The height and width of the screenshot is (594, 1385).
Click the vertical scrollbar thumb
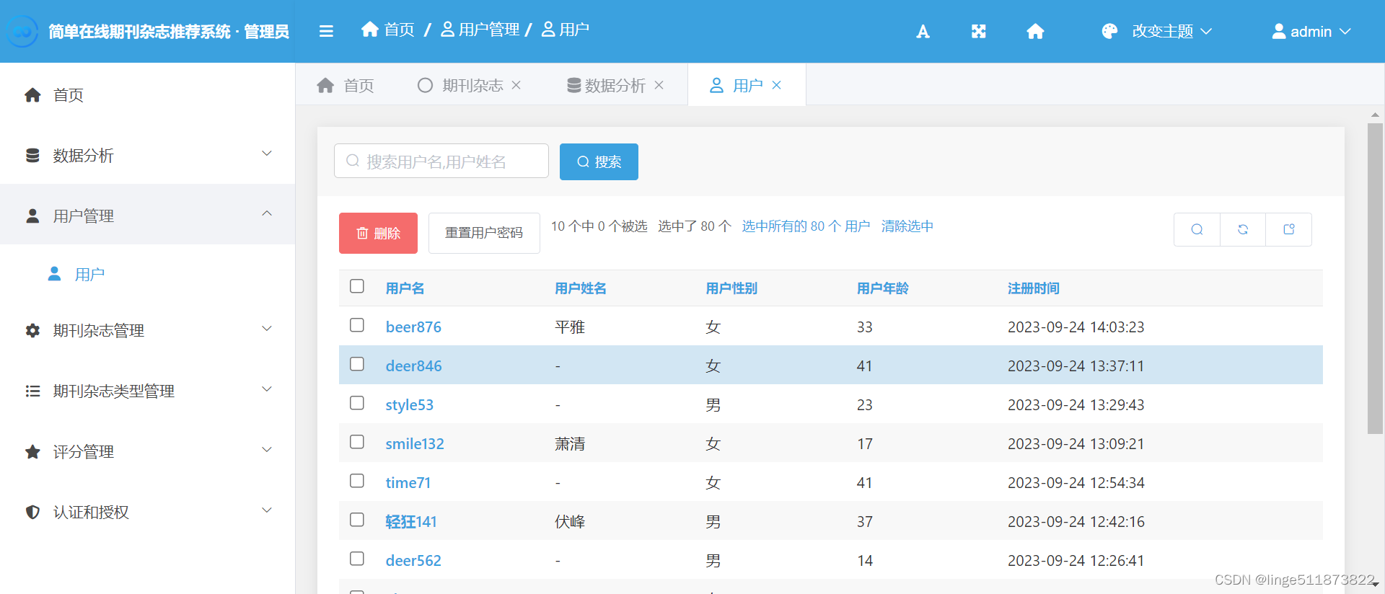1375,278
